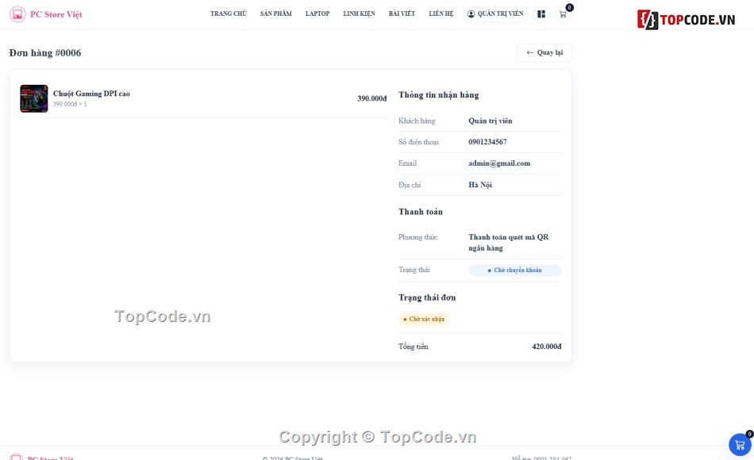Viewport: 754px width, 460px height.
Task: Click the PC Store Việt logo icon
Action: pos(17,14)
